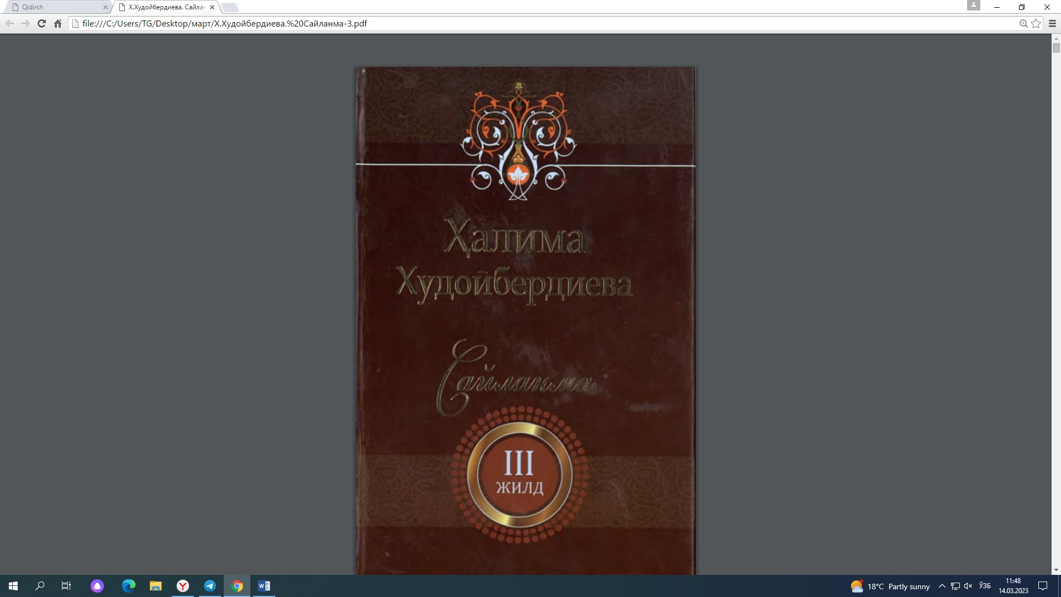Open zoom controls via magnifier icon
Viewport: 1061px width, 597px height.
click(x=1023, y=24)
